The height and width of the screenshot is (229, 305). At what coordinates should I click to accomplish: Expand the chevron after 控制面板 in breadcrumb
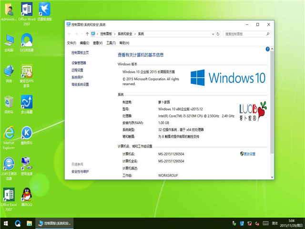point(115,34)
